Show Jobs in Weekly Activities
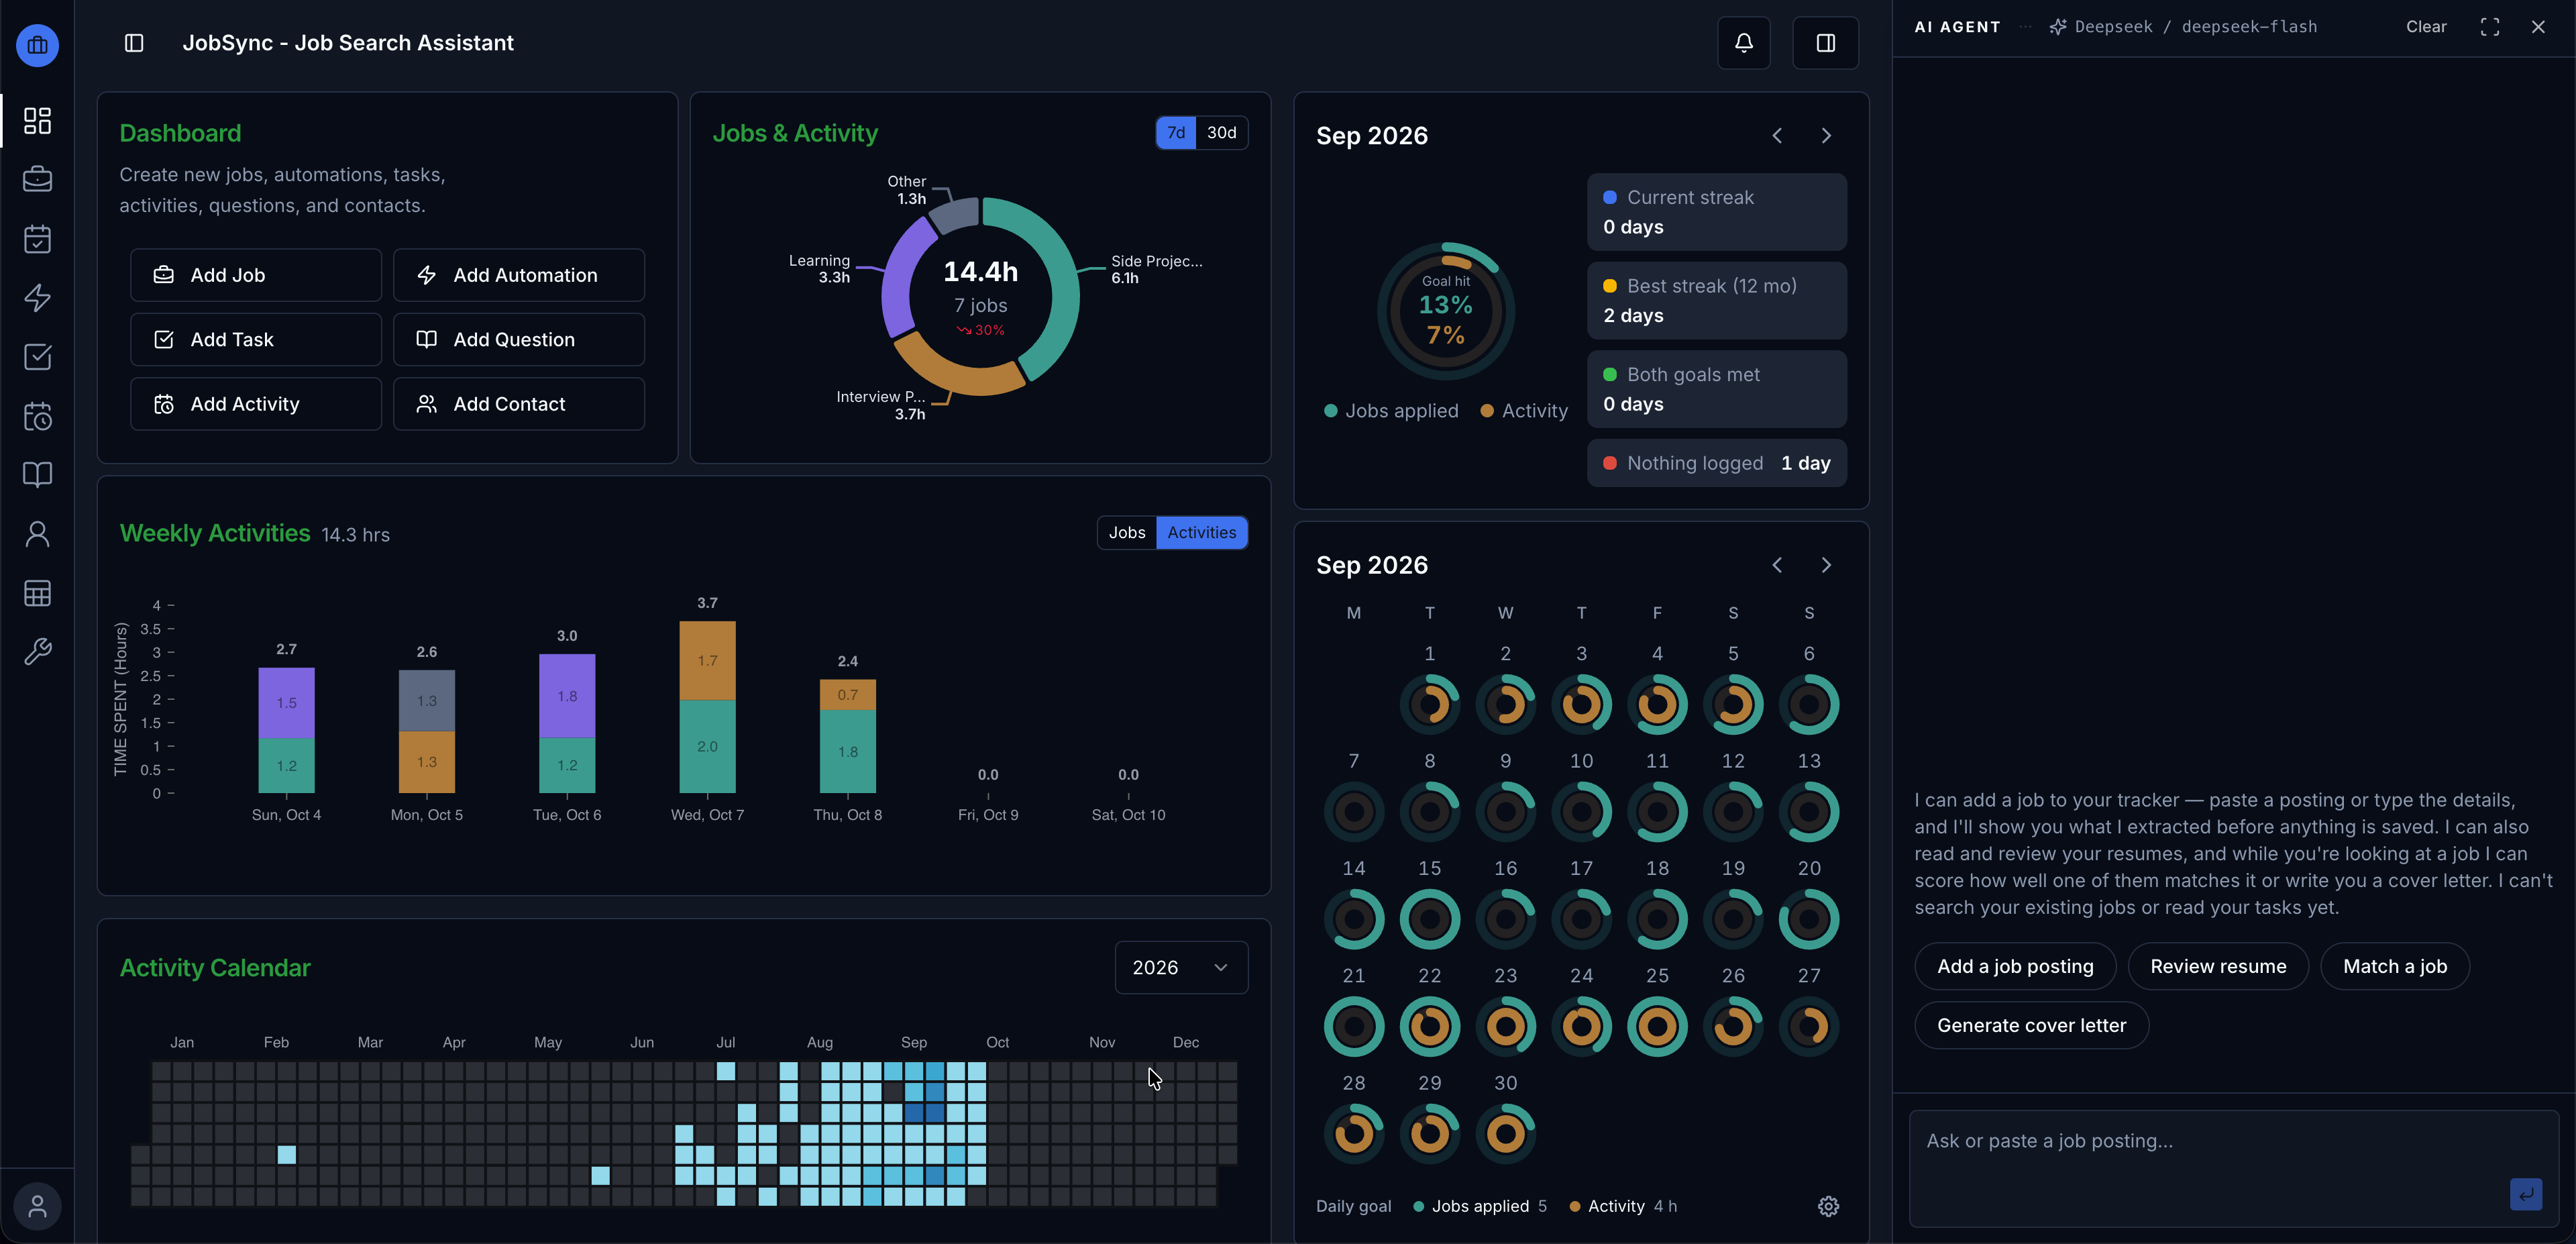 pos(1127,533)
